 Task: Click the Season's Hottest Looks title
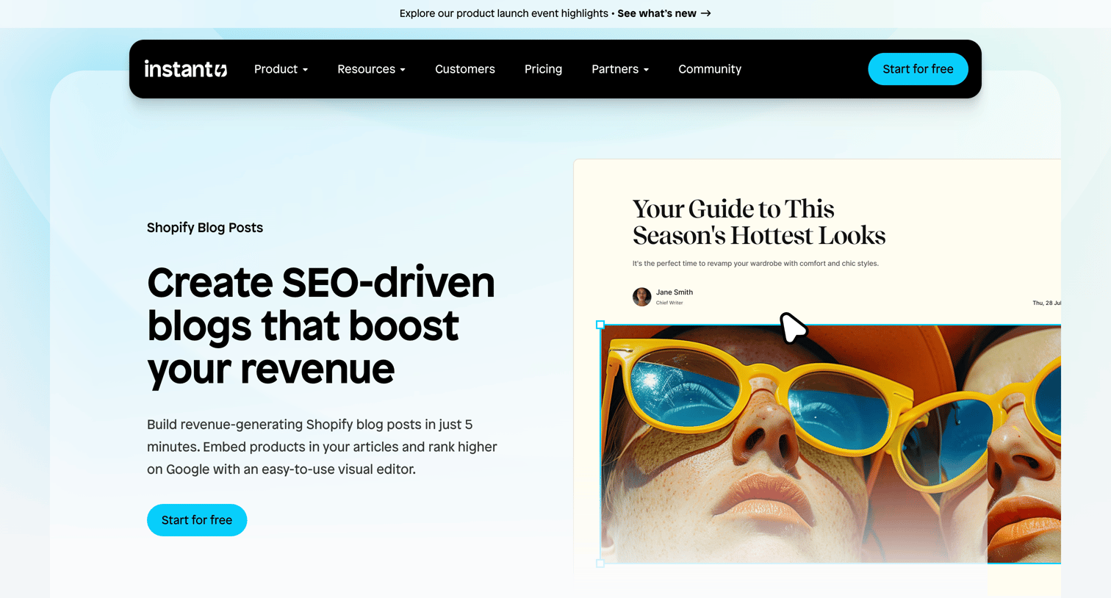tap(759, 222)
